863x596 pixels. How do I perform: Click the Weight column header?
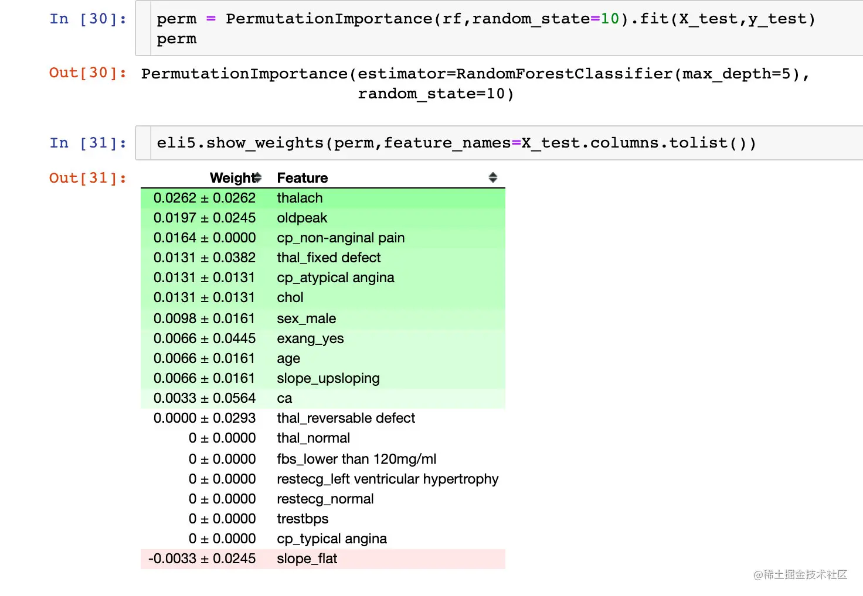click(x=233, y=178)
